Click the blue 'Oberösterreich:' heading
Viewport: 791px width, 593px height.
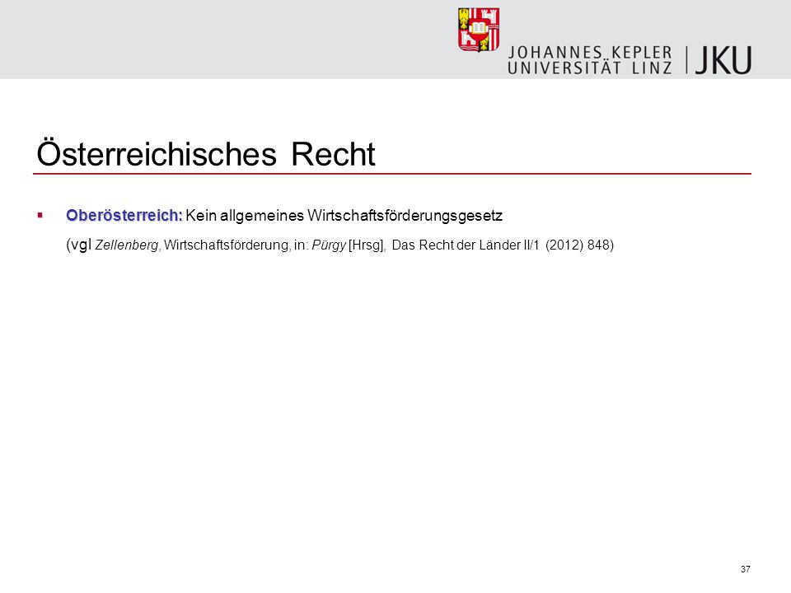(124, 215)
